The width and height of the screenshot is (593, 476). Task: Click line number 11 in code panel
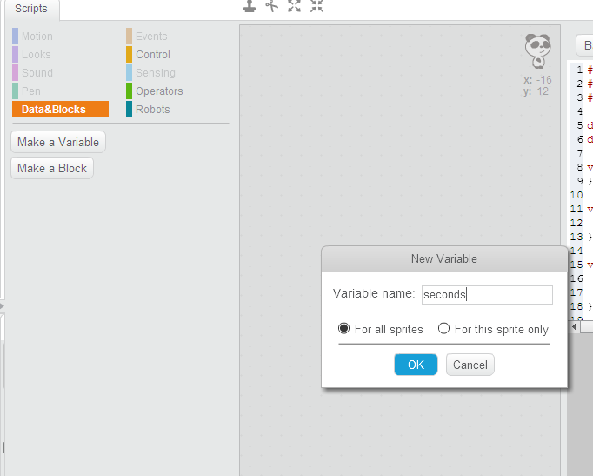[576, 209]
